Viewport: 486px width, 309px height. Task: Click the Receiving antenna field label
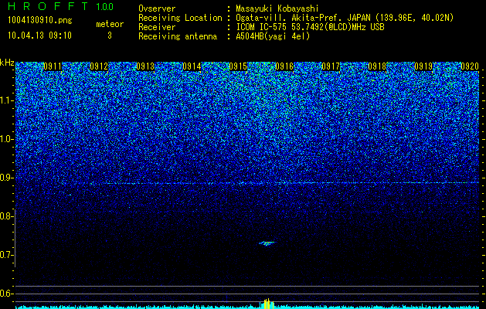178,36
